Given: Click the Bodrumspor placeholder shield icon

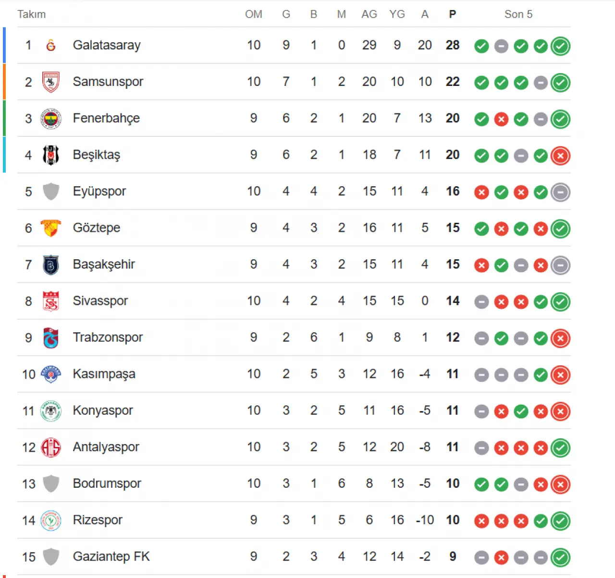Looking at the screenshot, I should point(51,483).
